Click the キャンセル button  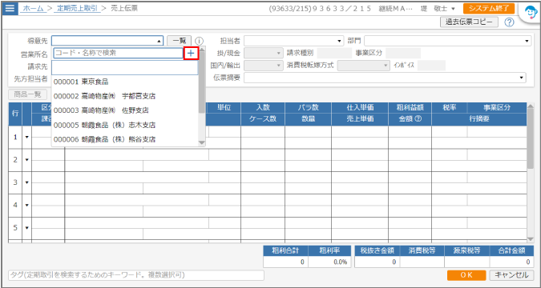511,275
